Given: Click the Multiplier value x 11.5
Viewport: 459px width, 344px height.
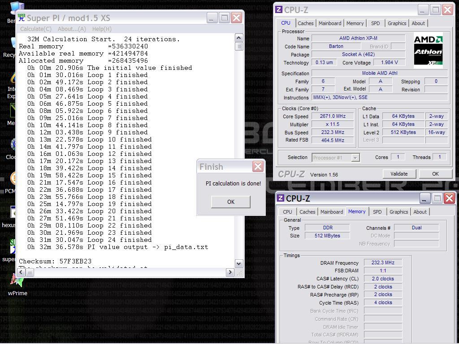Looking at the screenshot, I should pyautogui.click(x=333, y=125).
